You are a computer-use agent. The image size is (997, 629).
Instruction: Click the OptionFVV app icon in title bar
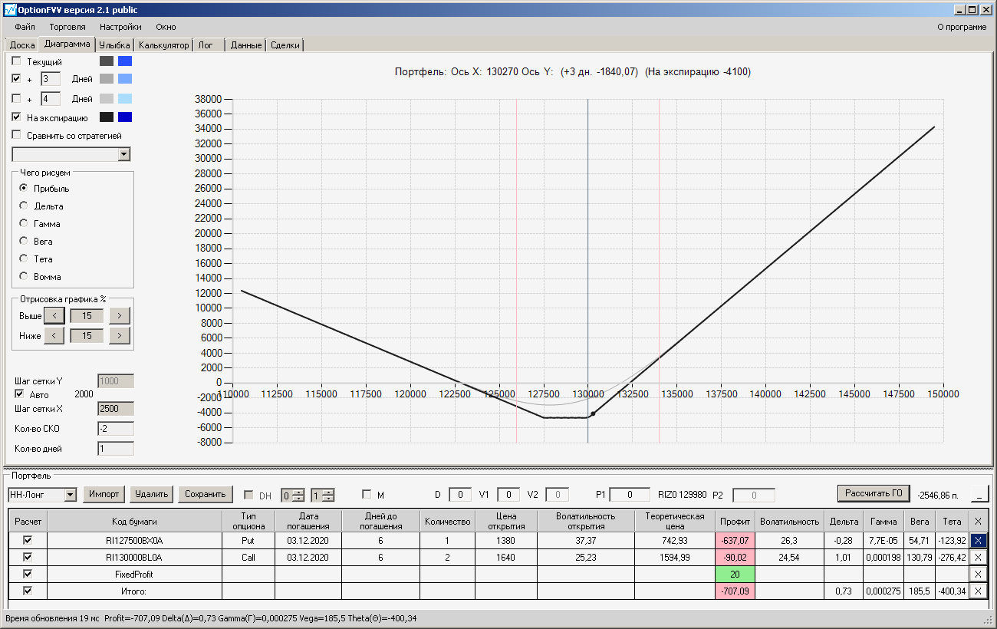tap(10, 9)
